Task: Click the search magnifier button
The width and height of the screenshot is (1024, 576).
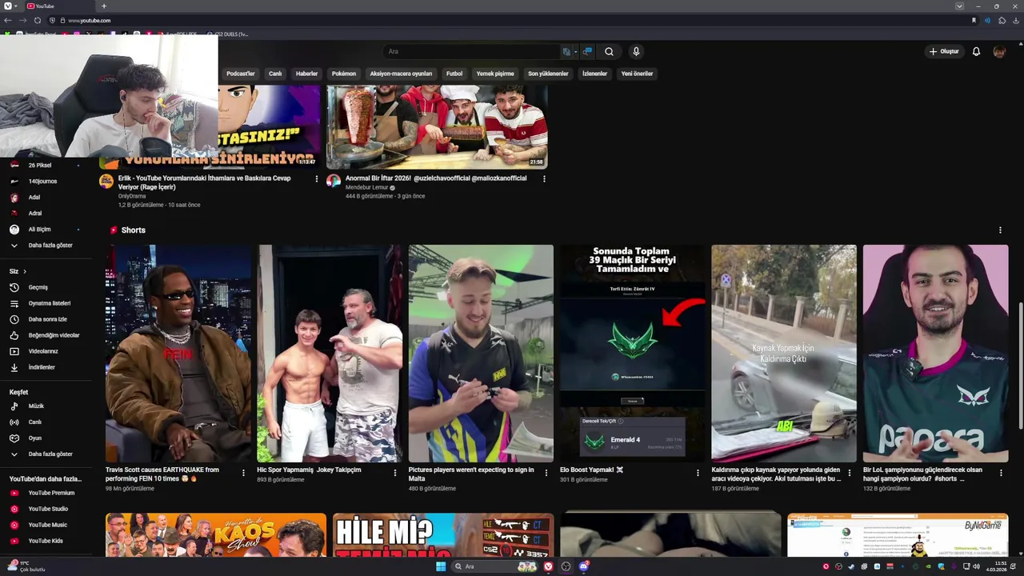Action: [x=609, y=51]
